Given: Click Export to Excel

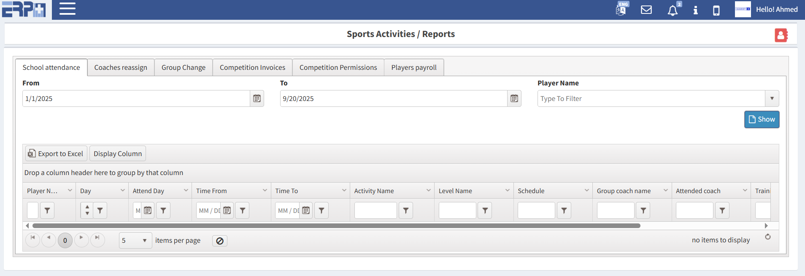Looking at the screenshot, I should pyautogui.click(x=56, y=154).
